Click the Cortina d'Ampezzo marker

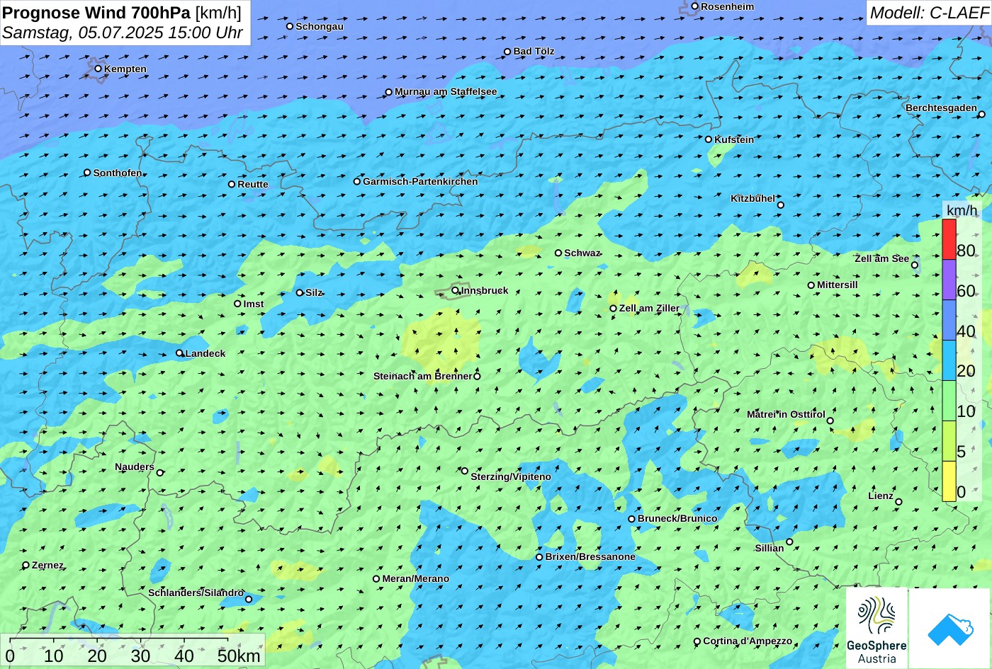[697, 641]
